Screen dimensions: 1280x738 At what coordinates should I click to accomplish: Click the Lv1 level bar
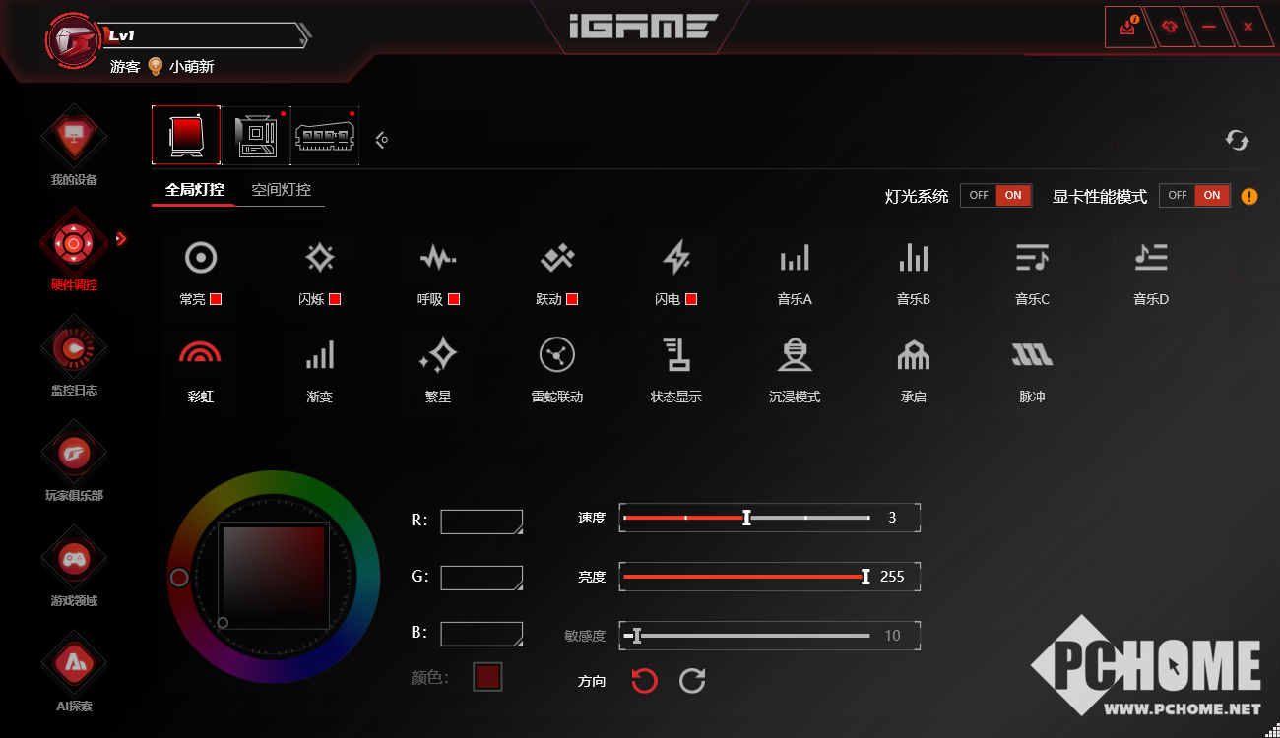coord(207,36)
